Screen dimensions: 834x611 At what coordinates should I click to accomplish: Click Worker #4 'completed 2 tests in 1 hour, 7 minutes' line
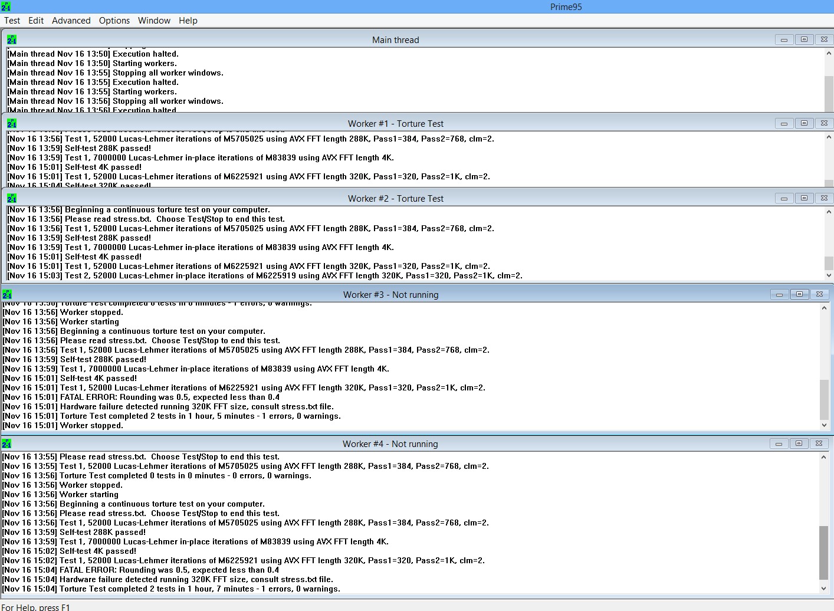click(x=171, y=589)
